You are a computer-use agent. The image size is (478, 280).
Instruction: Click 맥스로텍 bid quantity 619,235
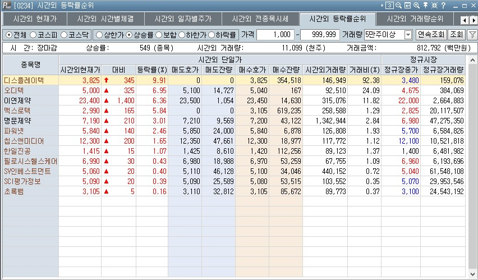click(x=289, y=111)
